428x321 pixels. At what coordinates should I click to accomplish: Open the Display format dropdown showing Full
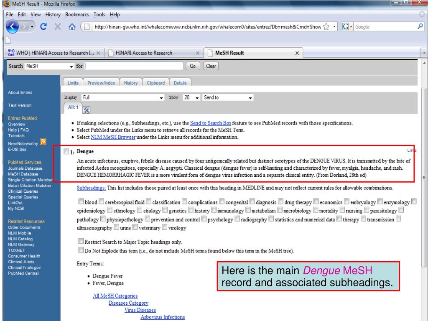[x=123, y=97]
